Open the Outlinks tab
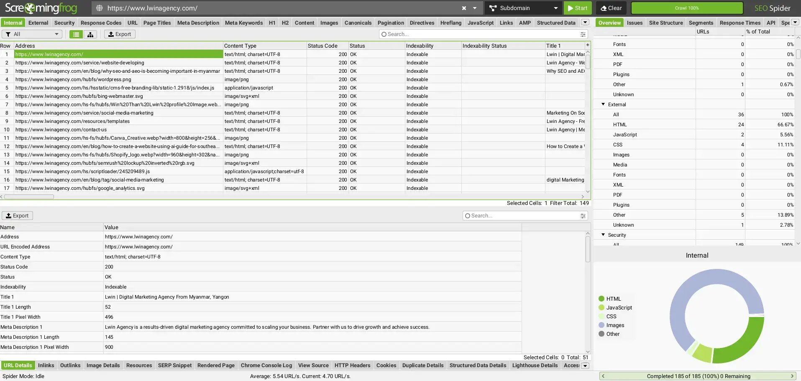The image size is (801, 381). pyautogui.click(x=70, y=365)
